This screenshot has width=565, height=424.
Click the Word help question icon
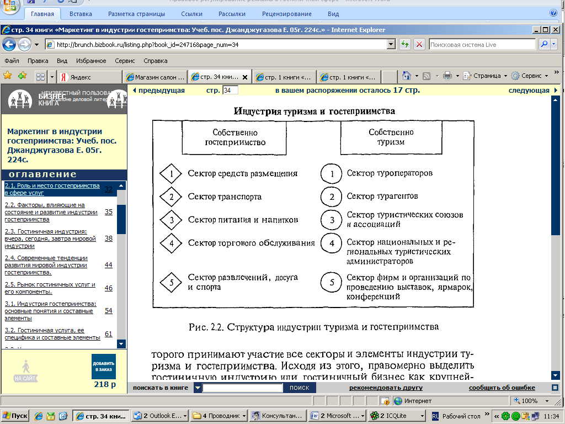pos(553,13)
